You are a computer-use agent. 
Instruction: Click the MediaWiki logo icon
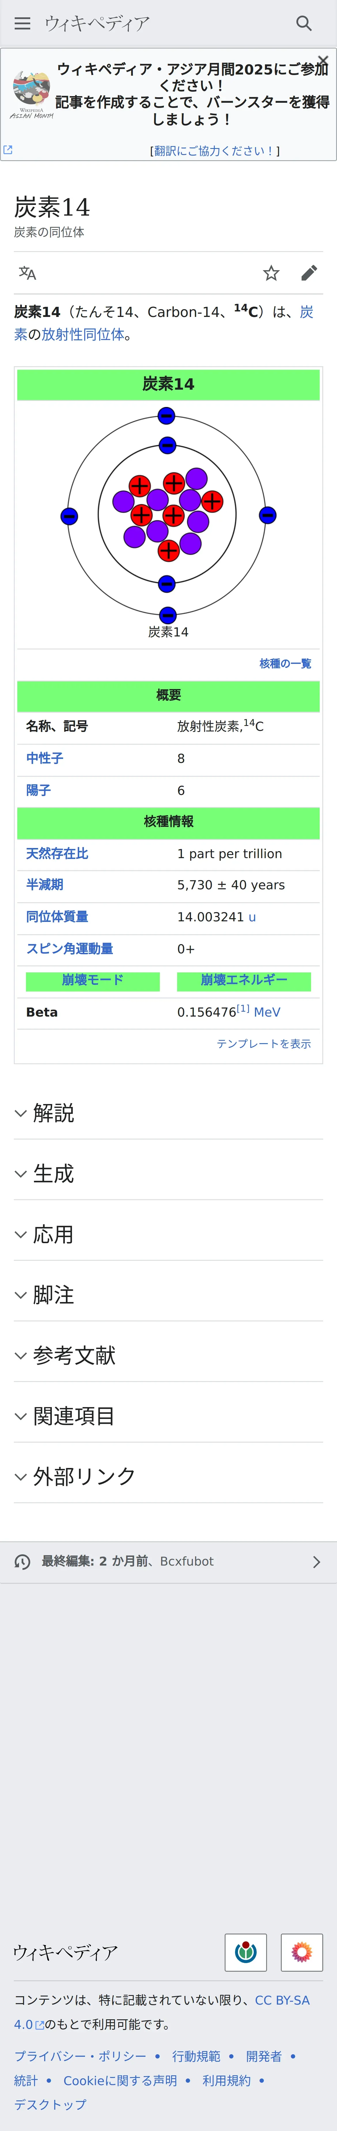click(302, 1952)
